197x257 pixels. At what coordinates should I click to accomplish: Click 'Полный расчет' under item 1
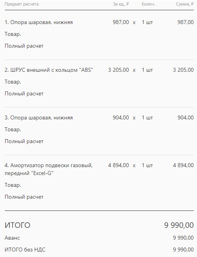(24, 46)
